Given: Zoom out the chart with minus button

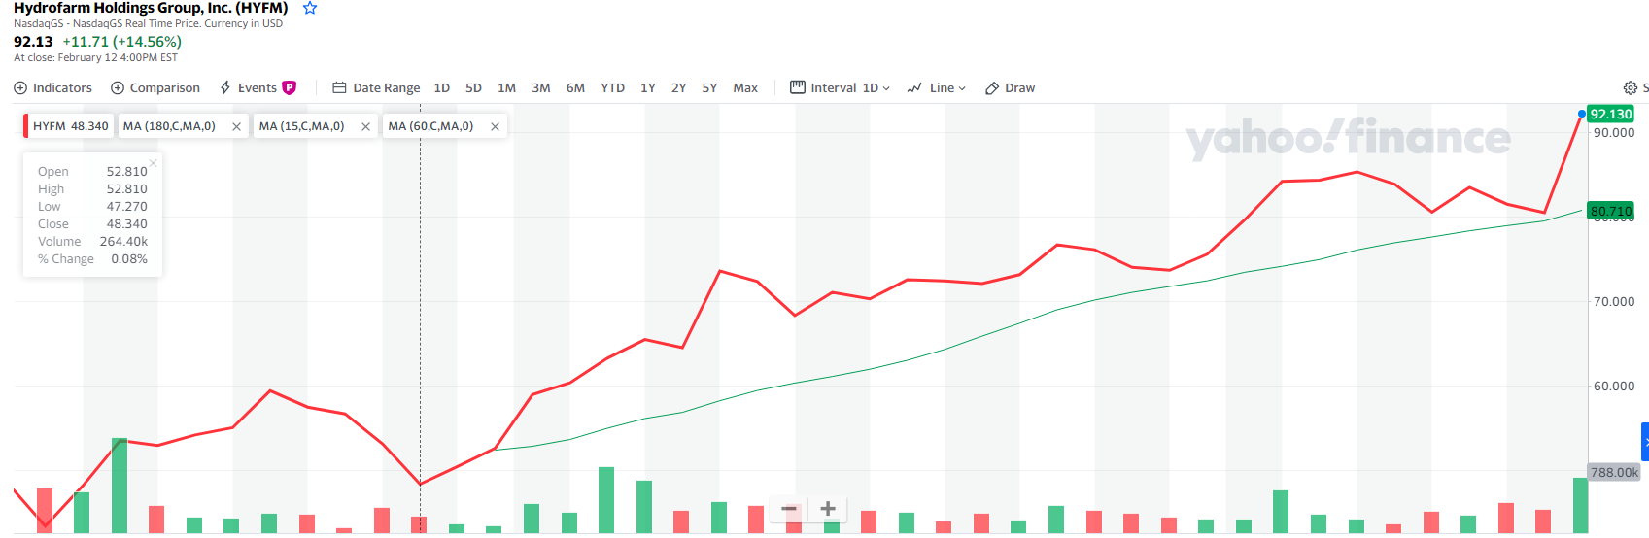Looking at the screenshot, I should point(789,509).
